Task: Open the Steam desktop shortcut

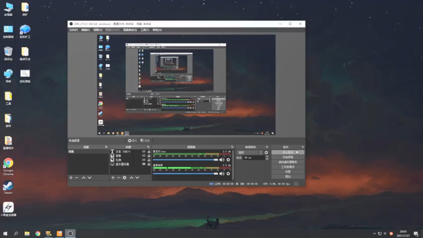Action: tap(8, 187)
